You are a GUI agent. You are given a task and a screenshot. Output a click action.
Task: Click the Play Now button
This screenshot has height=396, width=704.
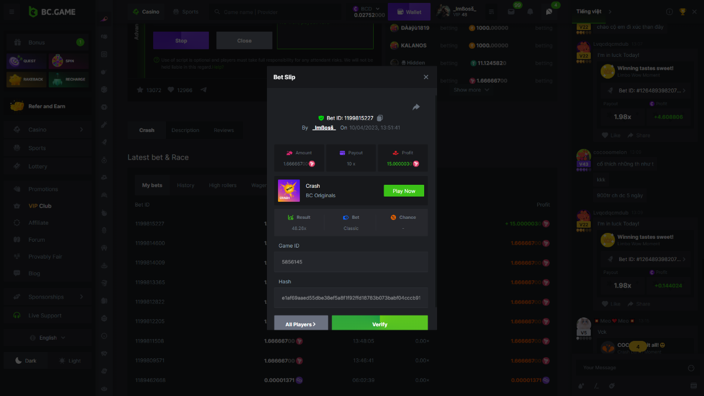(404, 191)
